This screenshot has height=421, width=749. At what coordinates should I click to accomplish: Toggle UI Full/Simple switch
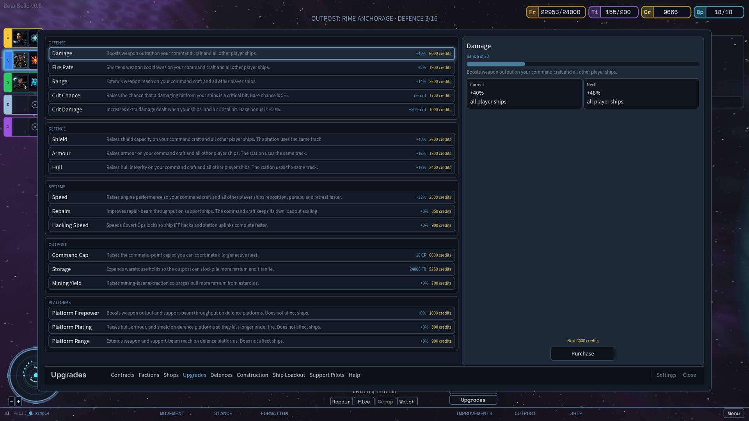(x=29, y=413)
